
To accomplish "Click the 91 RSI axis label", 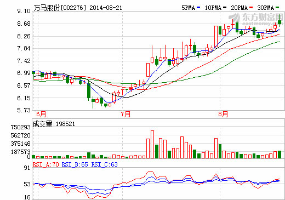I will [27, 168].
